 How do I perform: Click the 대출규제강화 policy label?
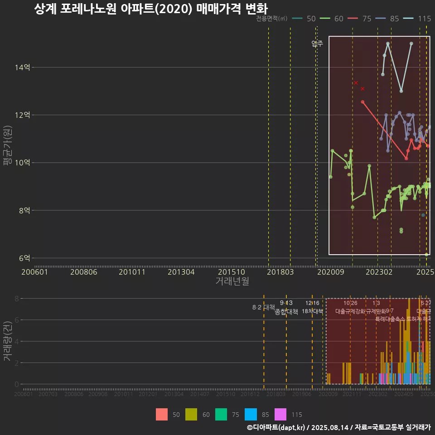pyautogui.click(x=350, y=311)
